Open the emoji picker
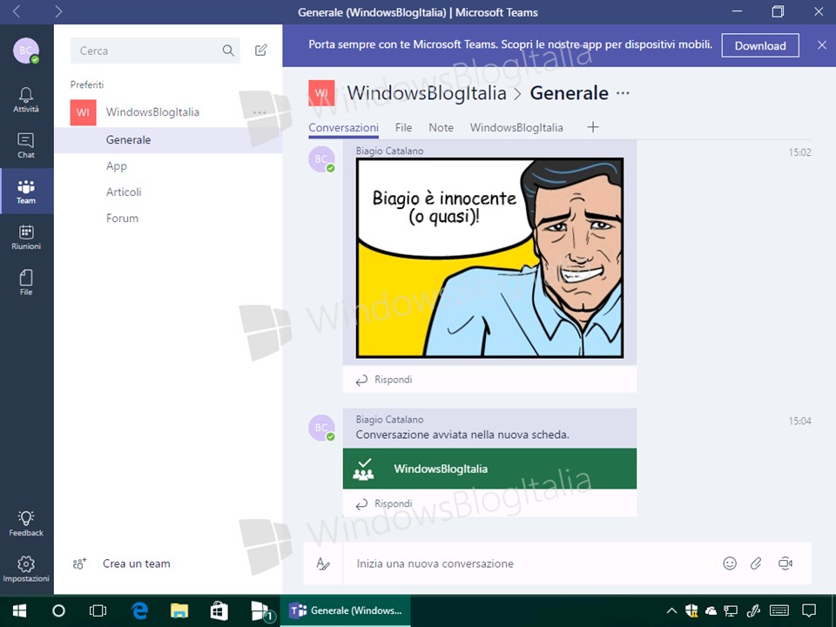The height and width of the screenshot is (627, 836). click(x=730, y=563)
